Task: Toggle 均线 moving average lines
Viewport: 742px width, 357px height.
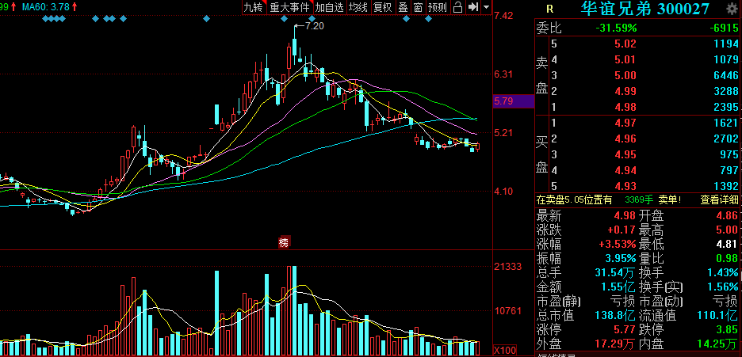Action: coord(358,7)
